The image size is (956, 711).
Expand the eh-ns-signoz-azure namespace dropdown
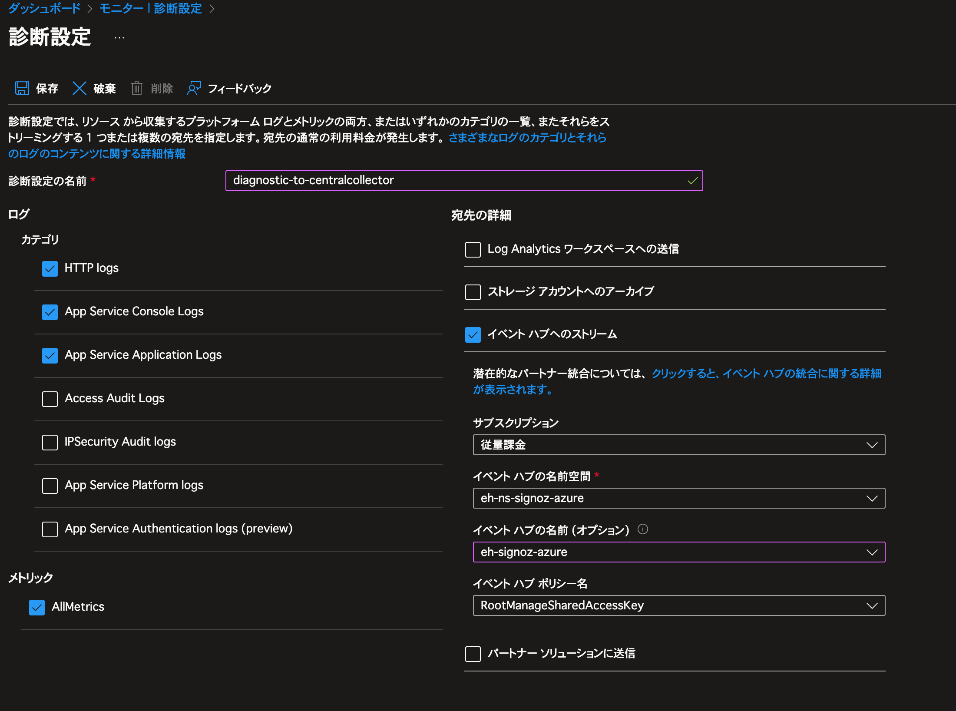pyautogui.click(x=678, y=498)
